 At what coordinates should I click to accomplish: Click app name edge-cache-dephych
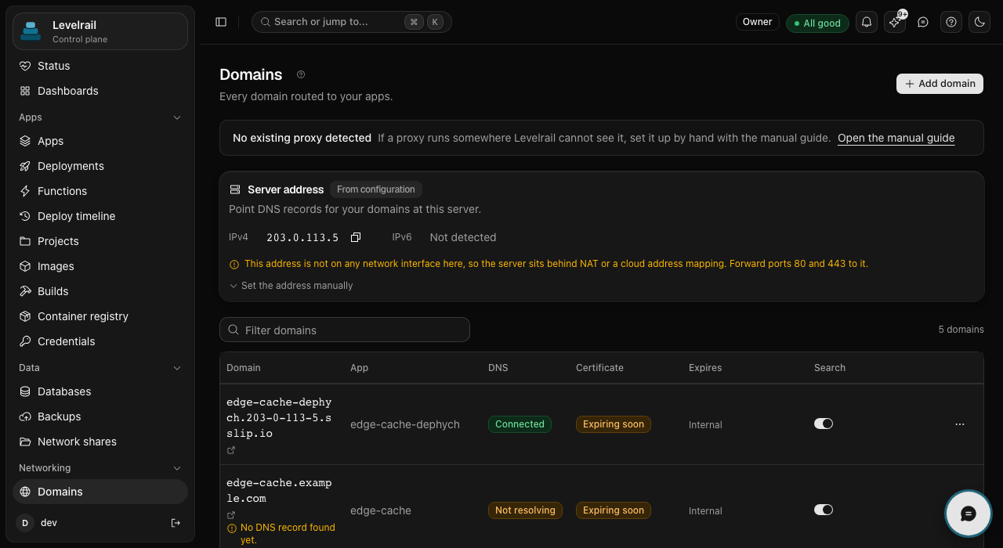click(405, 424)
